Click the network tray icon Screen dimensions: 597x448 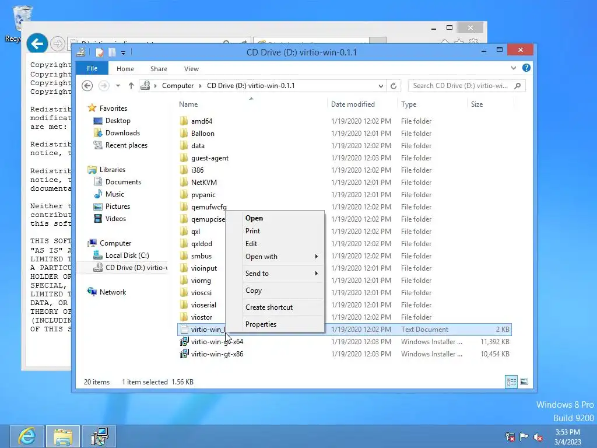tap(510, 437)
